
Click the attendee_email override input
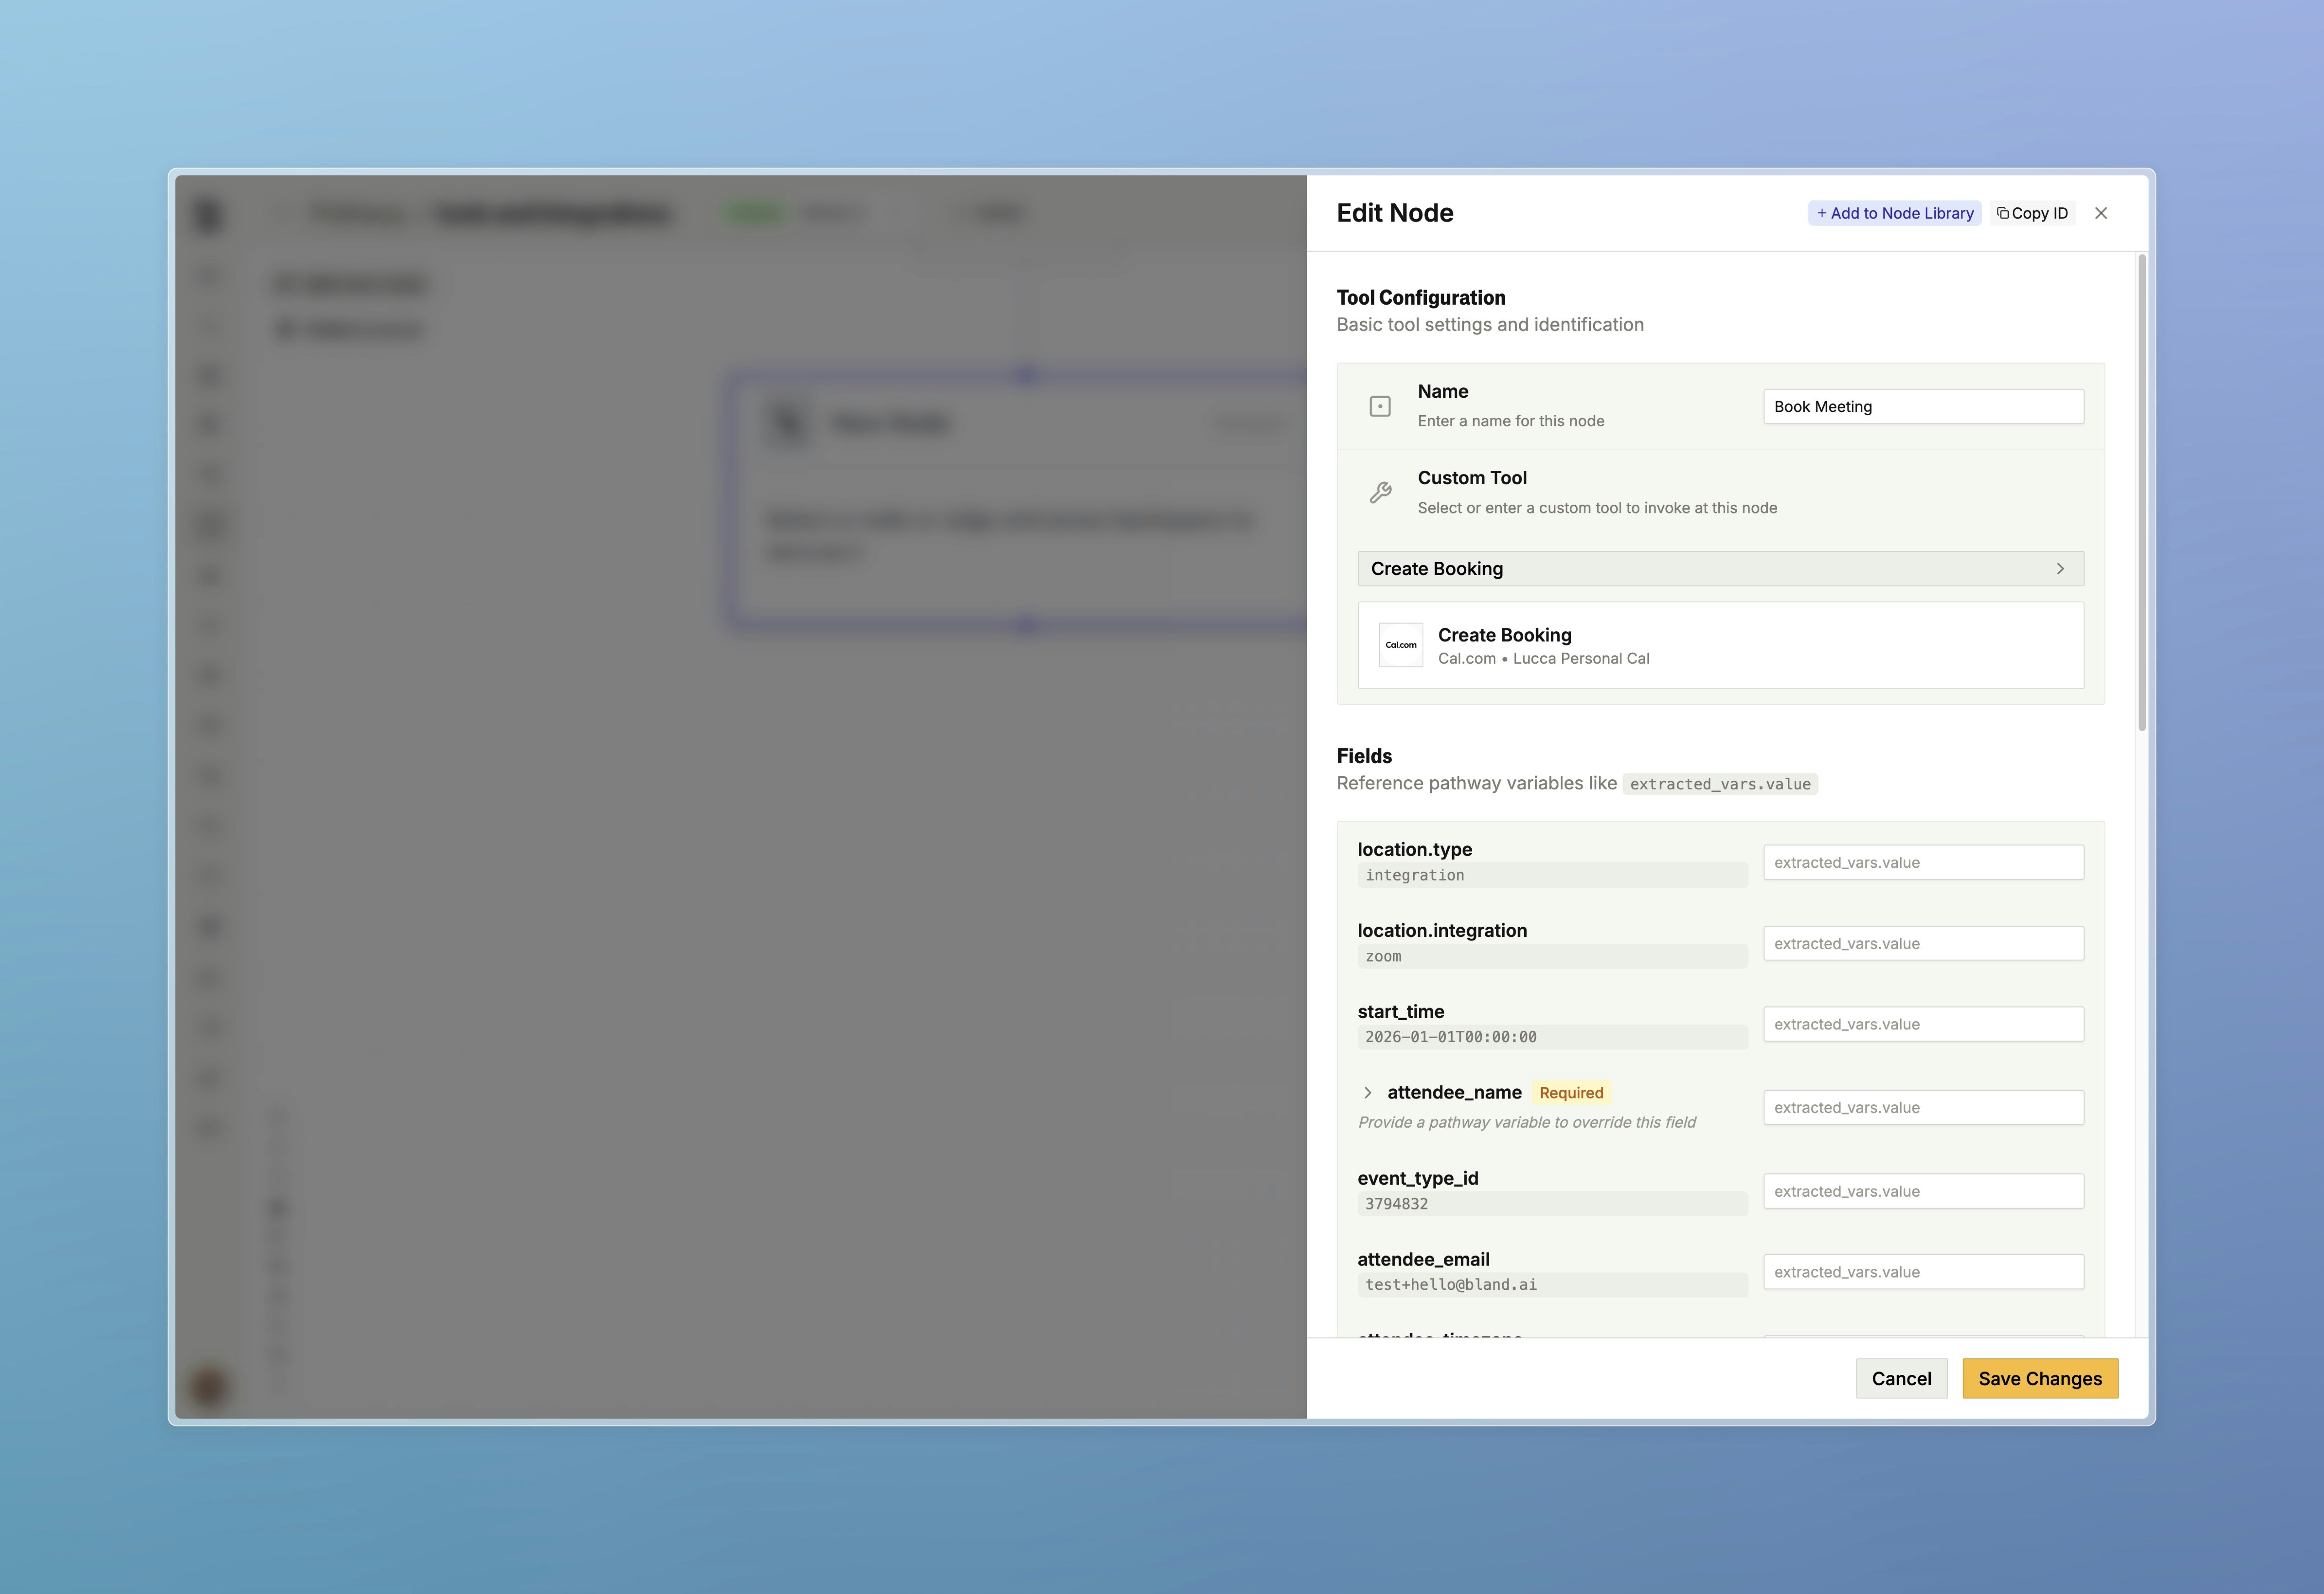click(x=1922, y=1271)
